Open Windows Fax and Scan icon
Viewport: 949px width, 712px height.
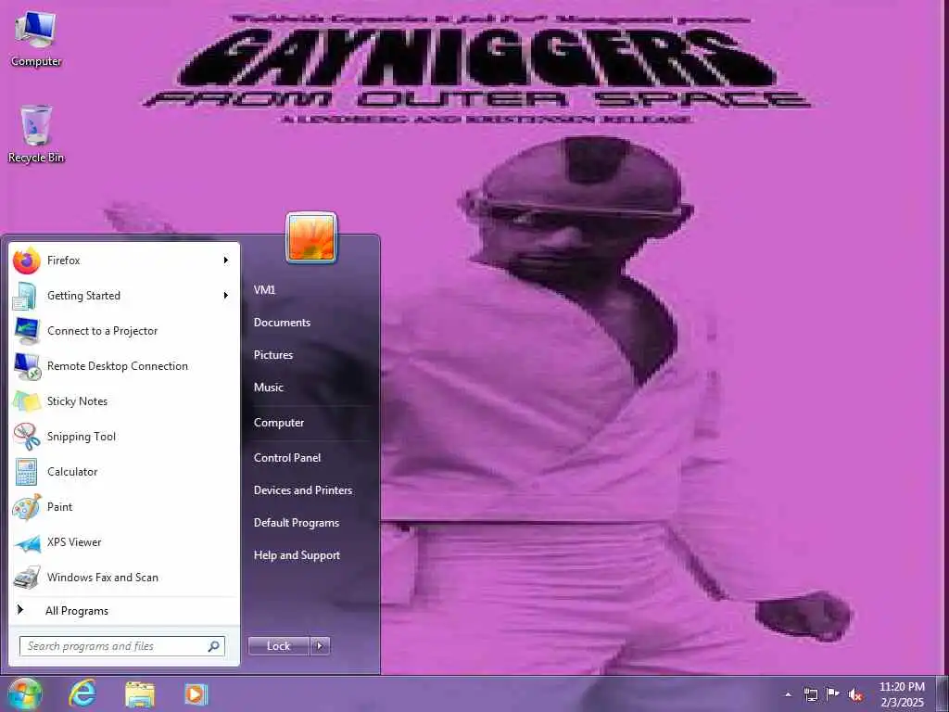click(x=26, y=578)
